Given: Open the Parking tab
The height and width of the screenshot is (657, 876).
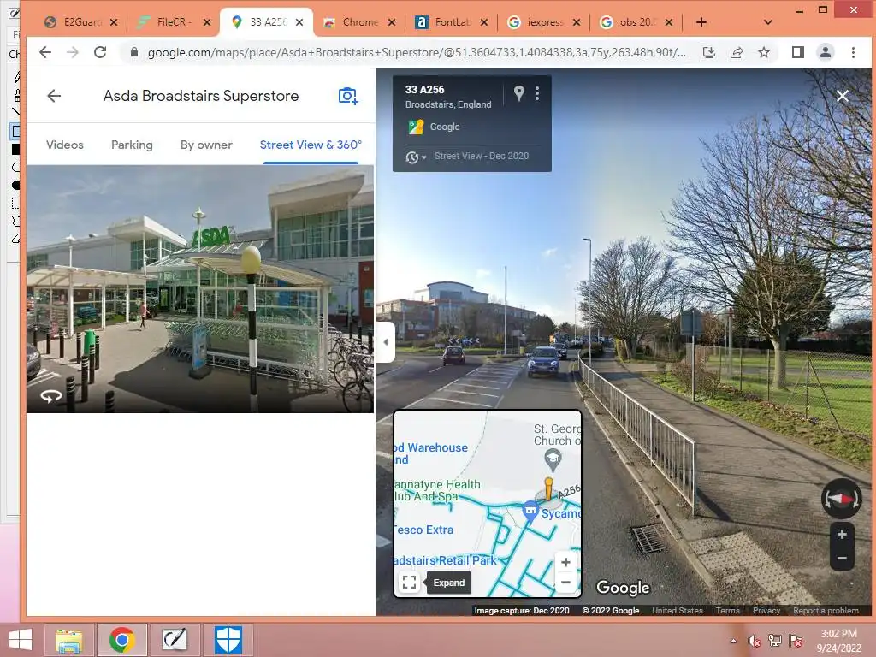Looking at the screenshot, I should point(132,145).
